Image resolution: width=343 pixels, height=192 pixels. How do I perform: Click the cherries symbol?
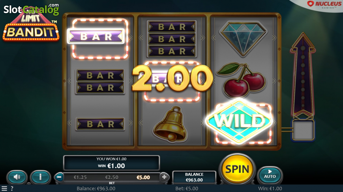click(x=242, y=80)
